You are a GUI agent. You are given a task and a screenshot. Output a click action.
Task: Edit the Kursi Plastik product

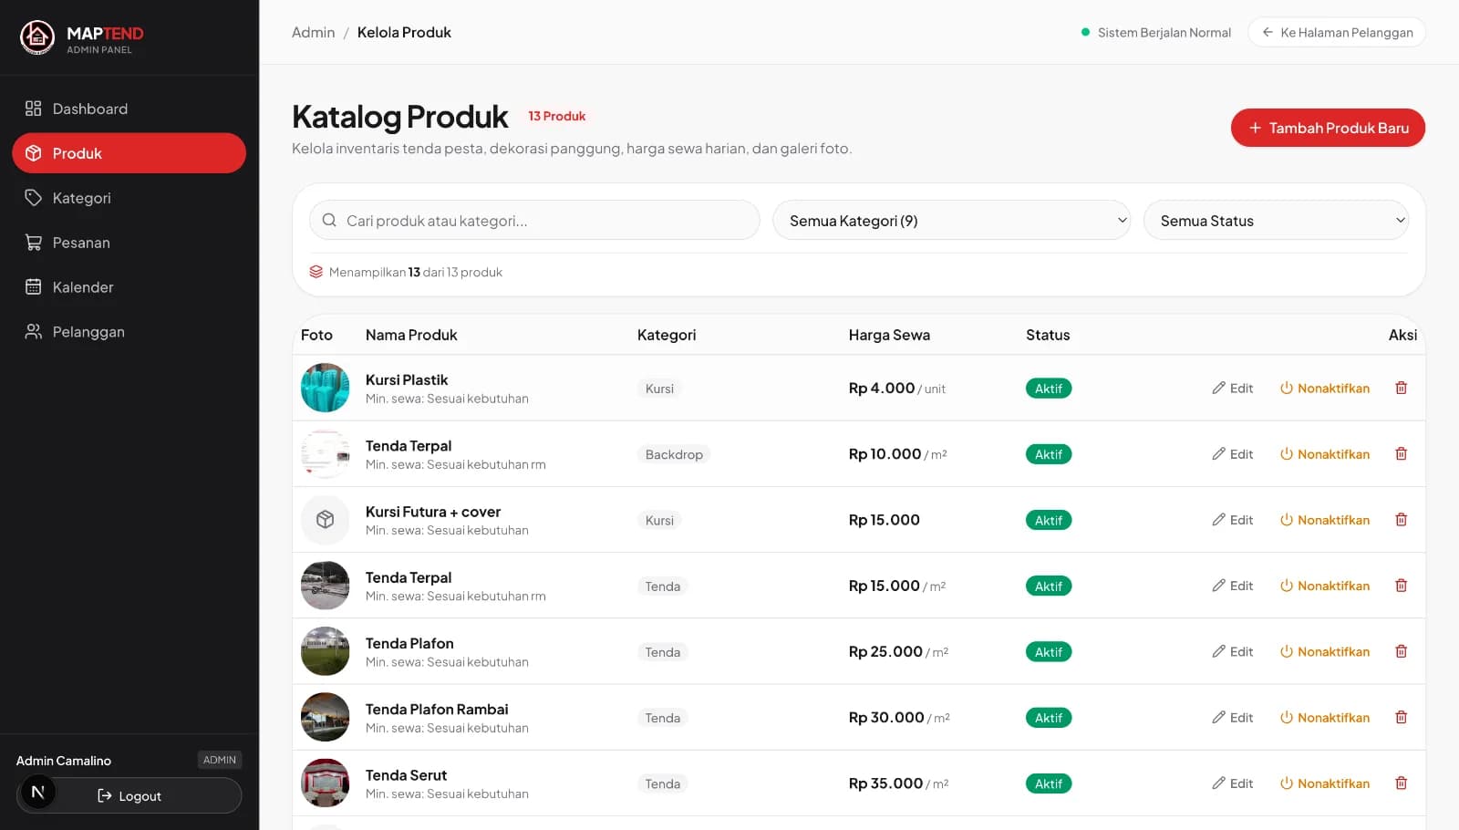(x=1233, y=388)
